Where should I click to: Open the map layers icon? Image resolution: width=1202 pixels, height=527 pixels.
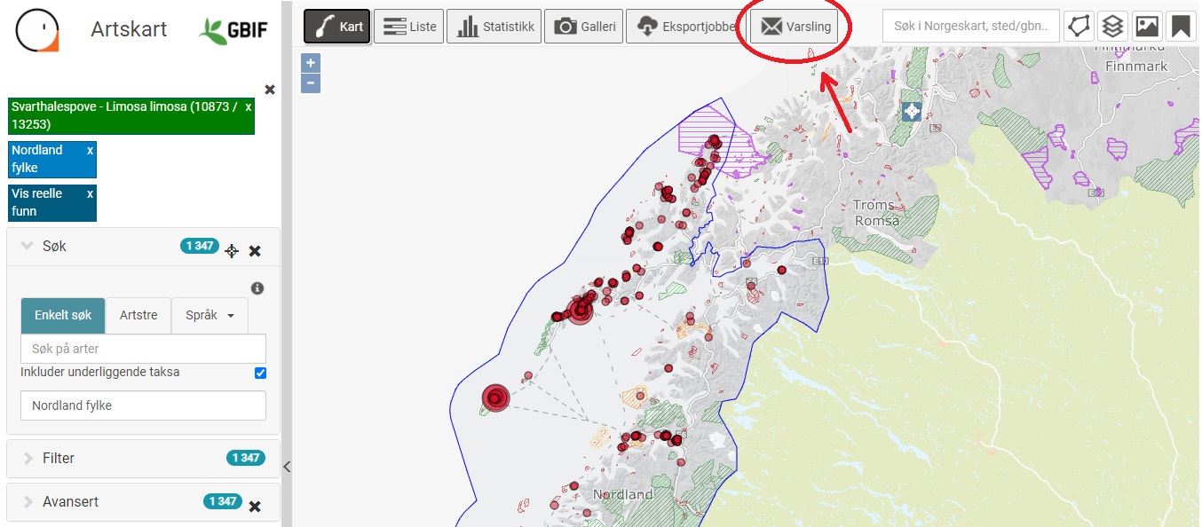pyautogui.click(x=1112, y=27)
